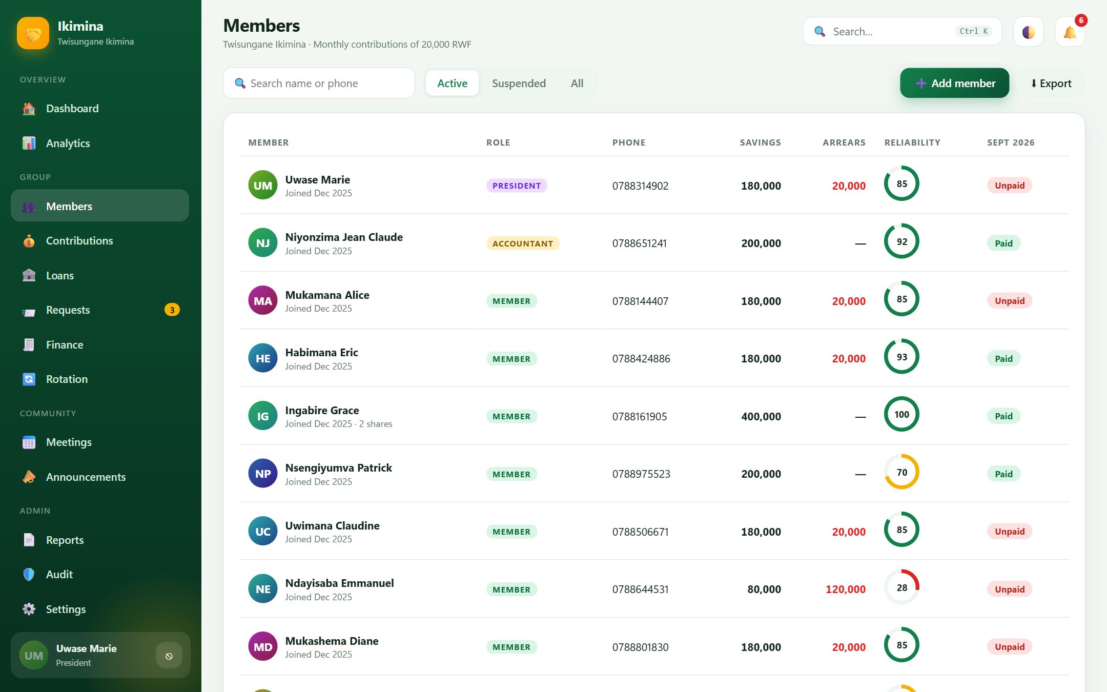Click Paid badge for Niyonzima Jean Claude
The height and width of the screenshot is (692, 1107).
1003,243
